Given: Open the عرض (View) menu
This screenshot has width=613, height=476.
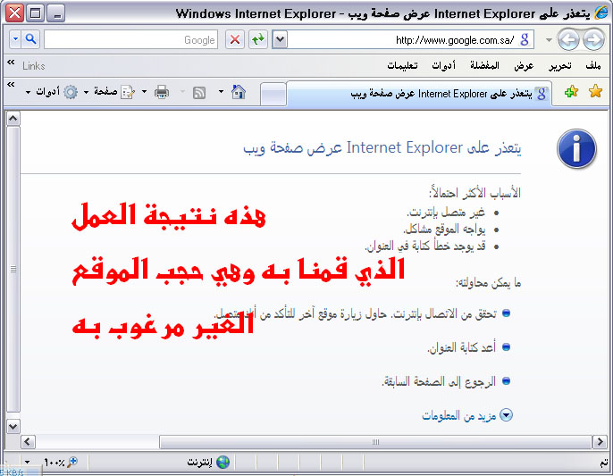Looking at the screenshot, I should 524,66.
